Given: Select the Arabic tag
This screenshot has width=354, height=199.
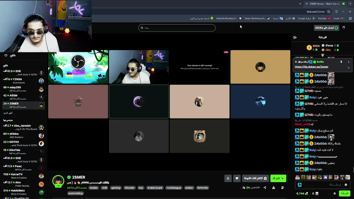Looking at the screenshot, I should tap(93, 188).
